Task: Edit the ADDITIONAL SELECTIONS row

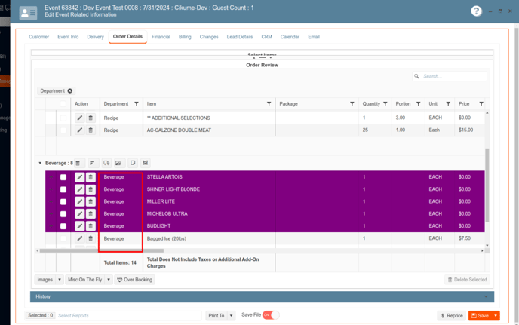Action: pos(80,118)
